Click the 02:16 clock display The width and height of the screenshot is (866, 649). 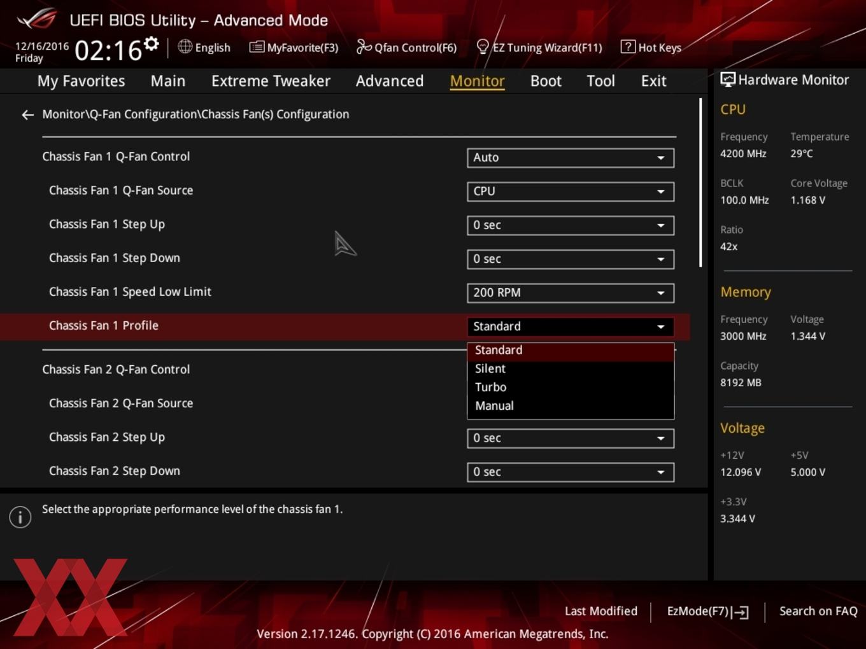pos(108,50)
